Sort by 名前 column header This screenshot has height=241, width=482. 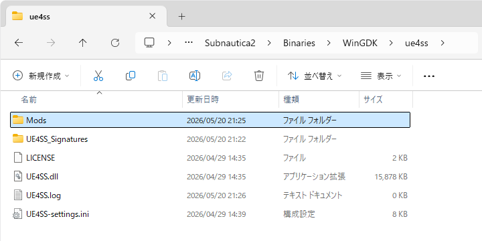pos(29,99)
